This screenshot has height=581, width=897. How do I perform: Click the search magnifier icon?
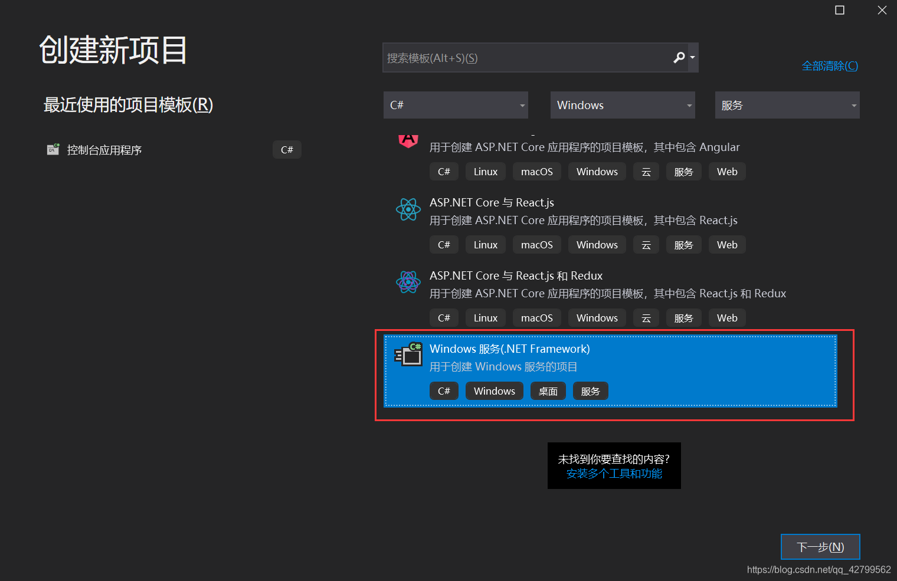(x=679, y=57)
